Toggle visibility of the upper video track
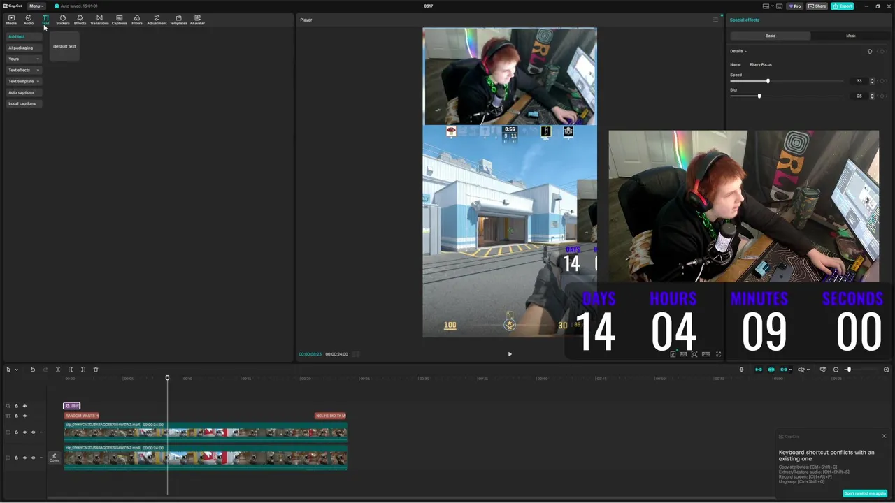895x503 pixels. click(x=24, y=432)
